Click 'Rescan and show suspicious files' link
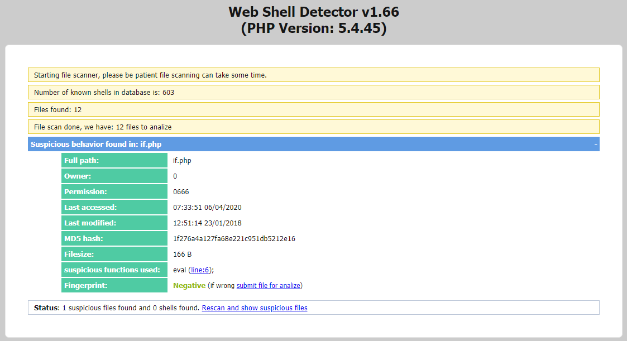 pyautogui.click(x=254, y=308)
